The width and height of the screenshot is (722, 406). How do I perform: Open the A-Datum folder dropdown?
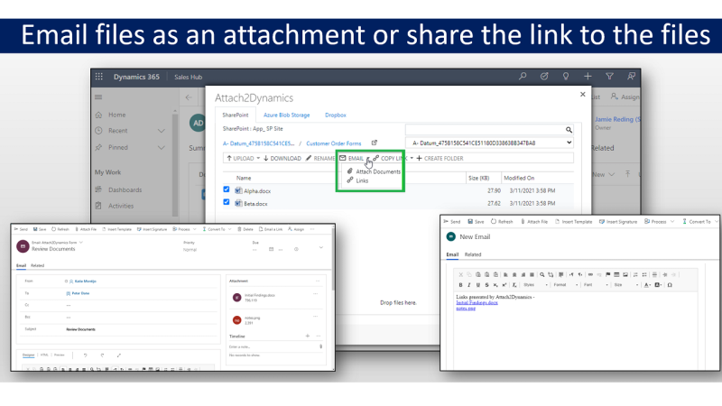pos(568,143)
